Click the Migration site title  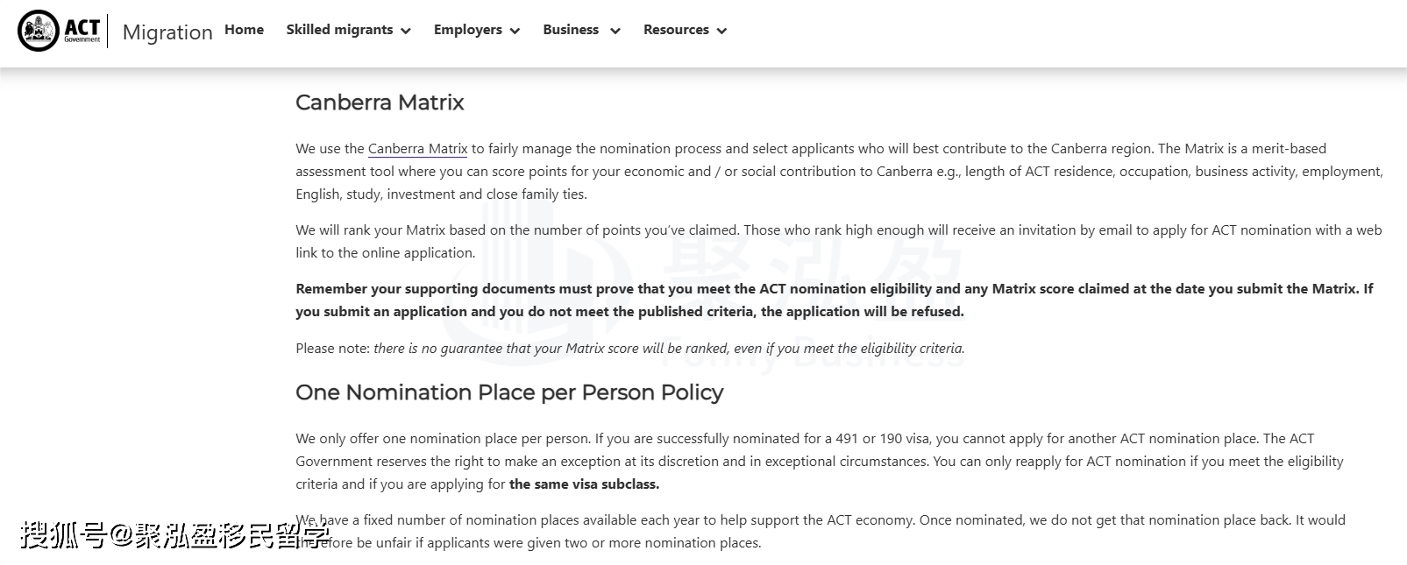click(167, 32)
